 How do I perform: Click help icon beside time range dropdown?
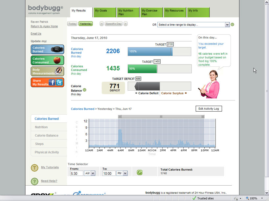point(233,25)
